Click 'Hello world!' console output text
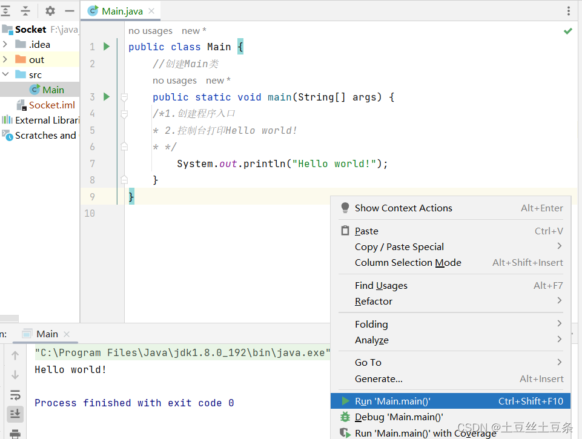The image size is (582, 439). pos(70,369)
